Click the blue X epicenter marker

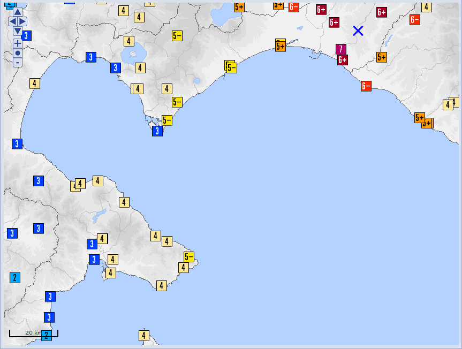pos(358,31)
